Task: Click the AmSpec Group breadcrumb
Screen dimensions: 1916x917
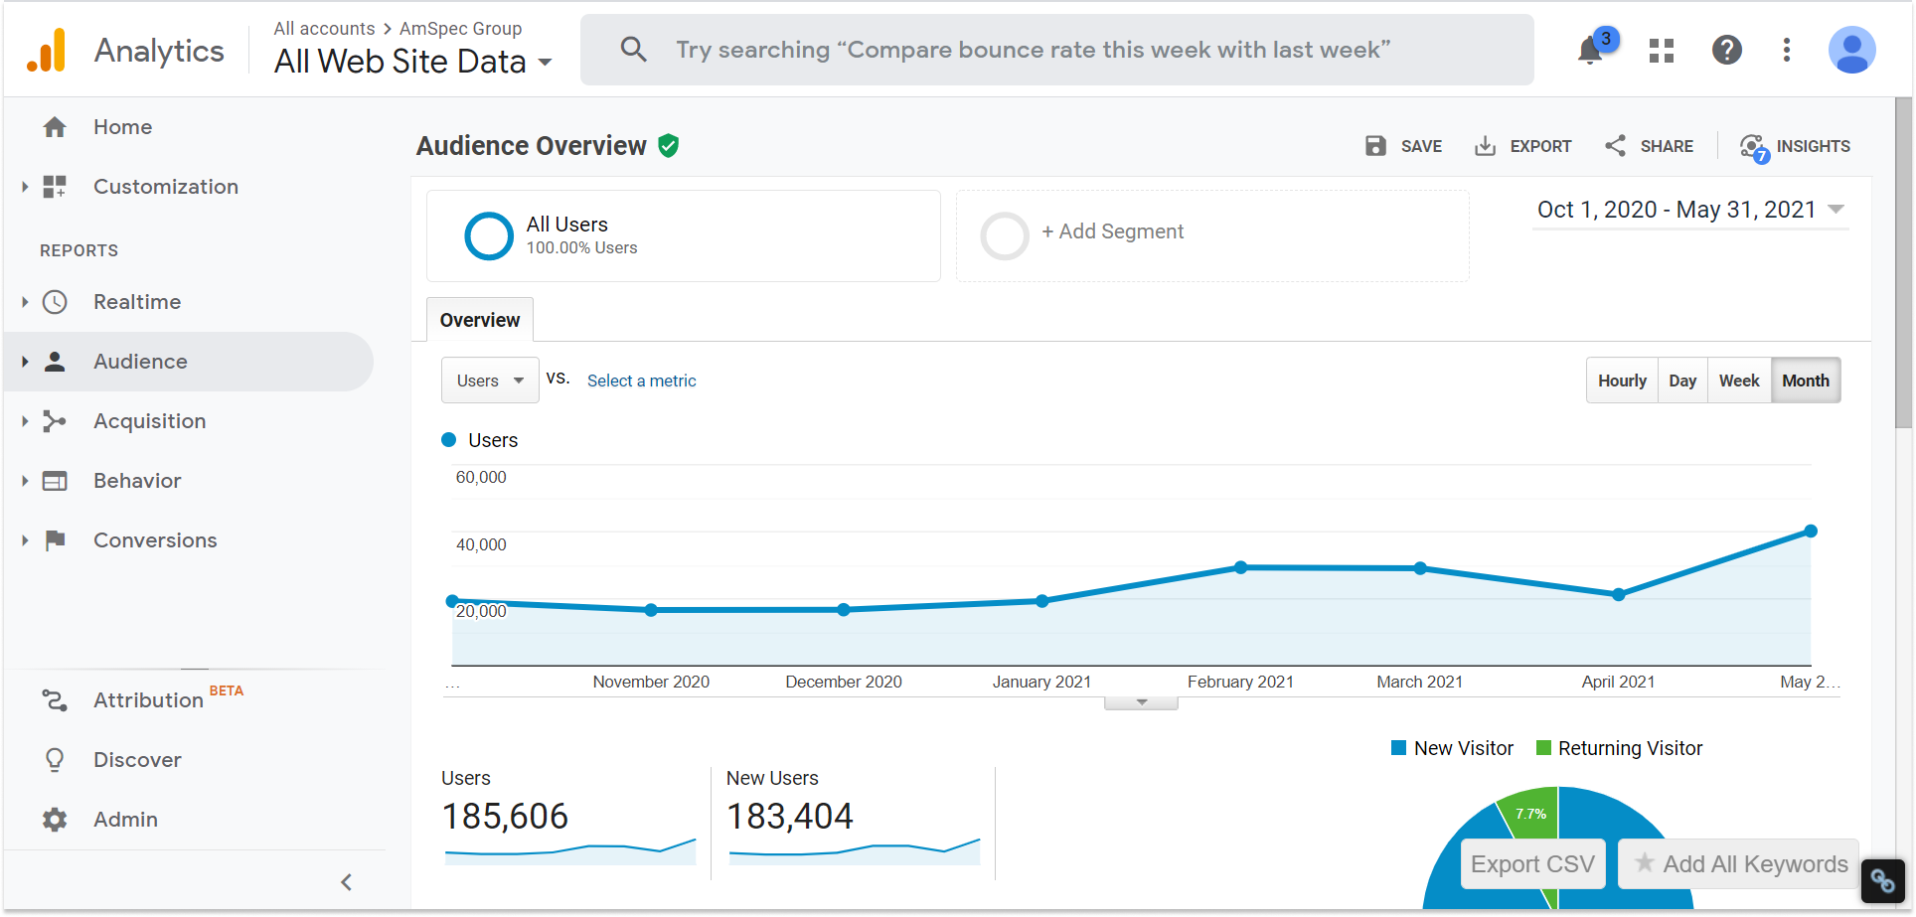Action: pyautogui.click(x=460, y=29)
